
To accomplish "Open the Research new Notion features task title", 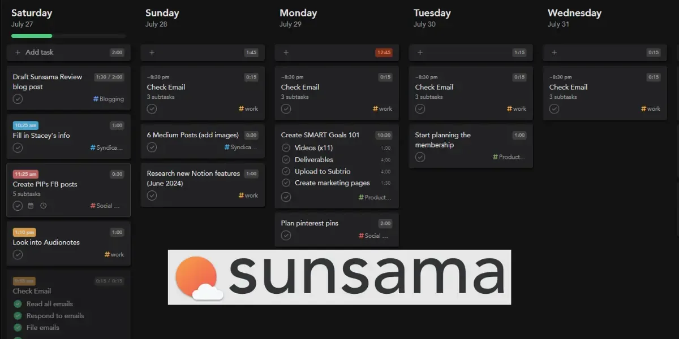I will [194, 179].
